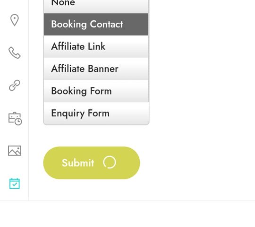Open the location pin section
The width and height of the screenshot is (255, 227).
15,20
